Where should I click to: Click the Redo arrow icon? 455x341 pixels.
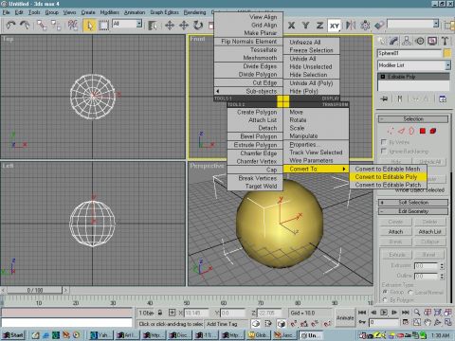tap(25, 25)
